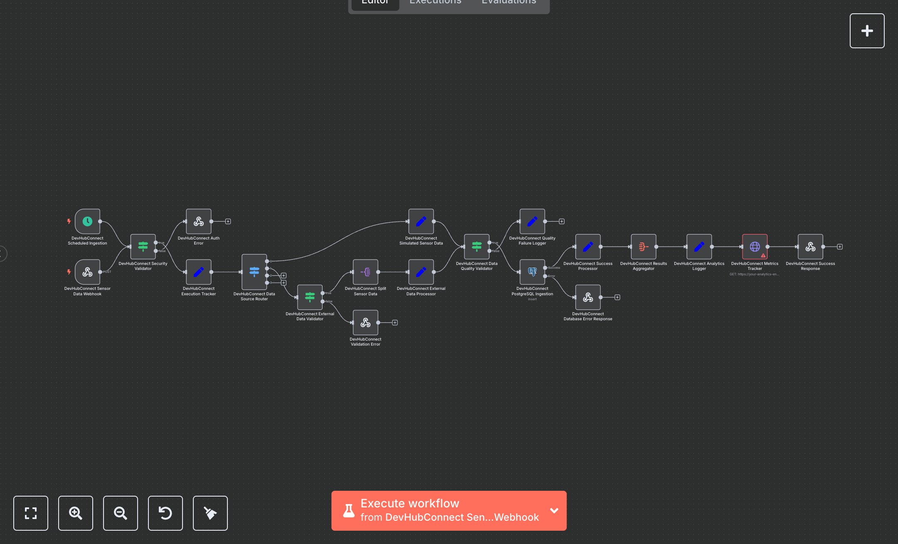Select the zoom out tool

[120, 513]
